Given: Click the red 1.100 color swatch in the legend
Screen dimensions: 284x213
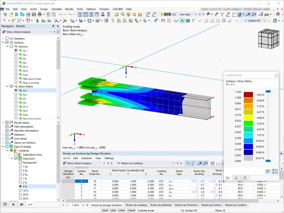Looking at the screenshot, I should [248, 94].
